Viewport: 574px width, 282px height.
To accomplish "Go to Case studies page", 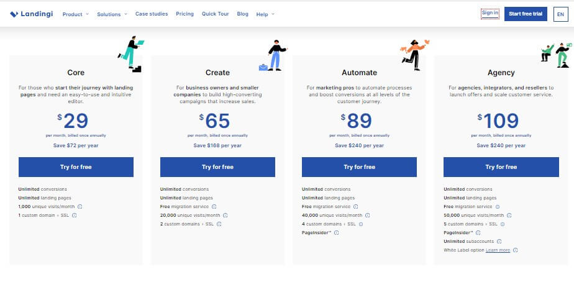I will (x=152, y=14).
